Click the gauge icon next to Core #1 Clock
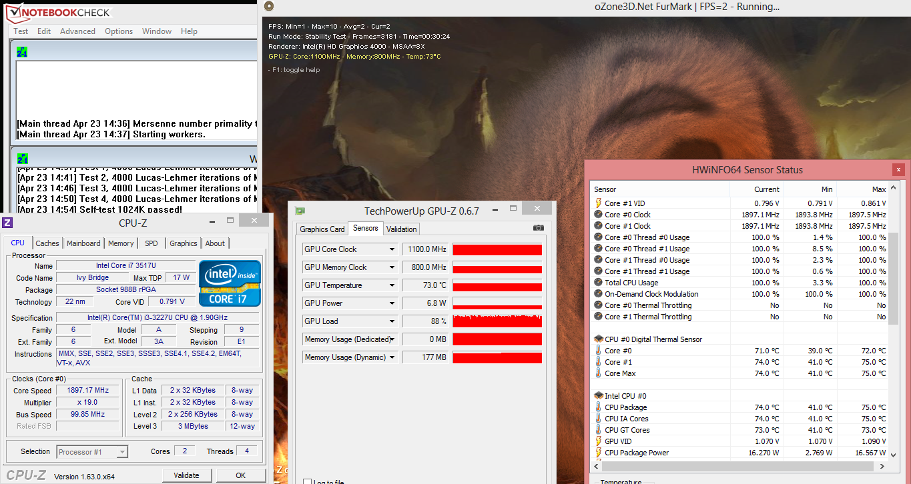The image size is (911, 484). pos(598,226)
